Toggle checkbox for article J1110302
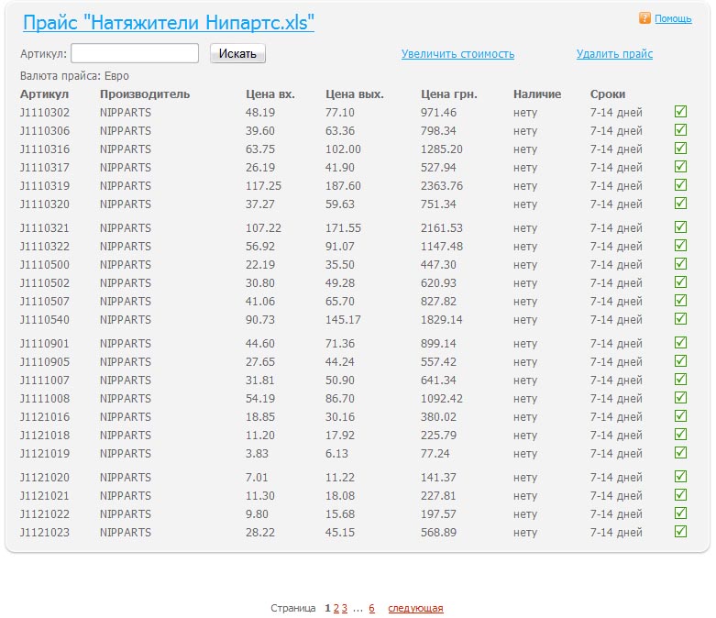 pyautogui.click(x=680, y=112)
